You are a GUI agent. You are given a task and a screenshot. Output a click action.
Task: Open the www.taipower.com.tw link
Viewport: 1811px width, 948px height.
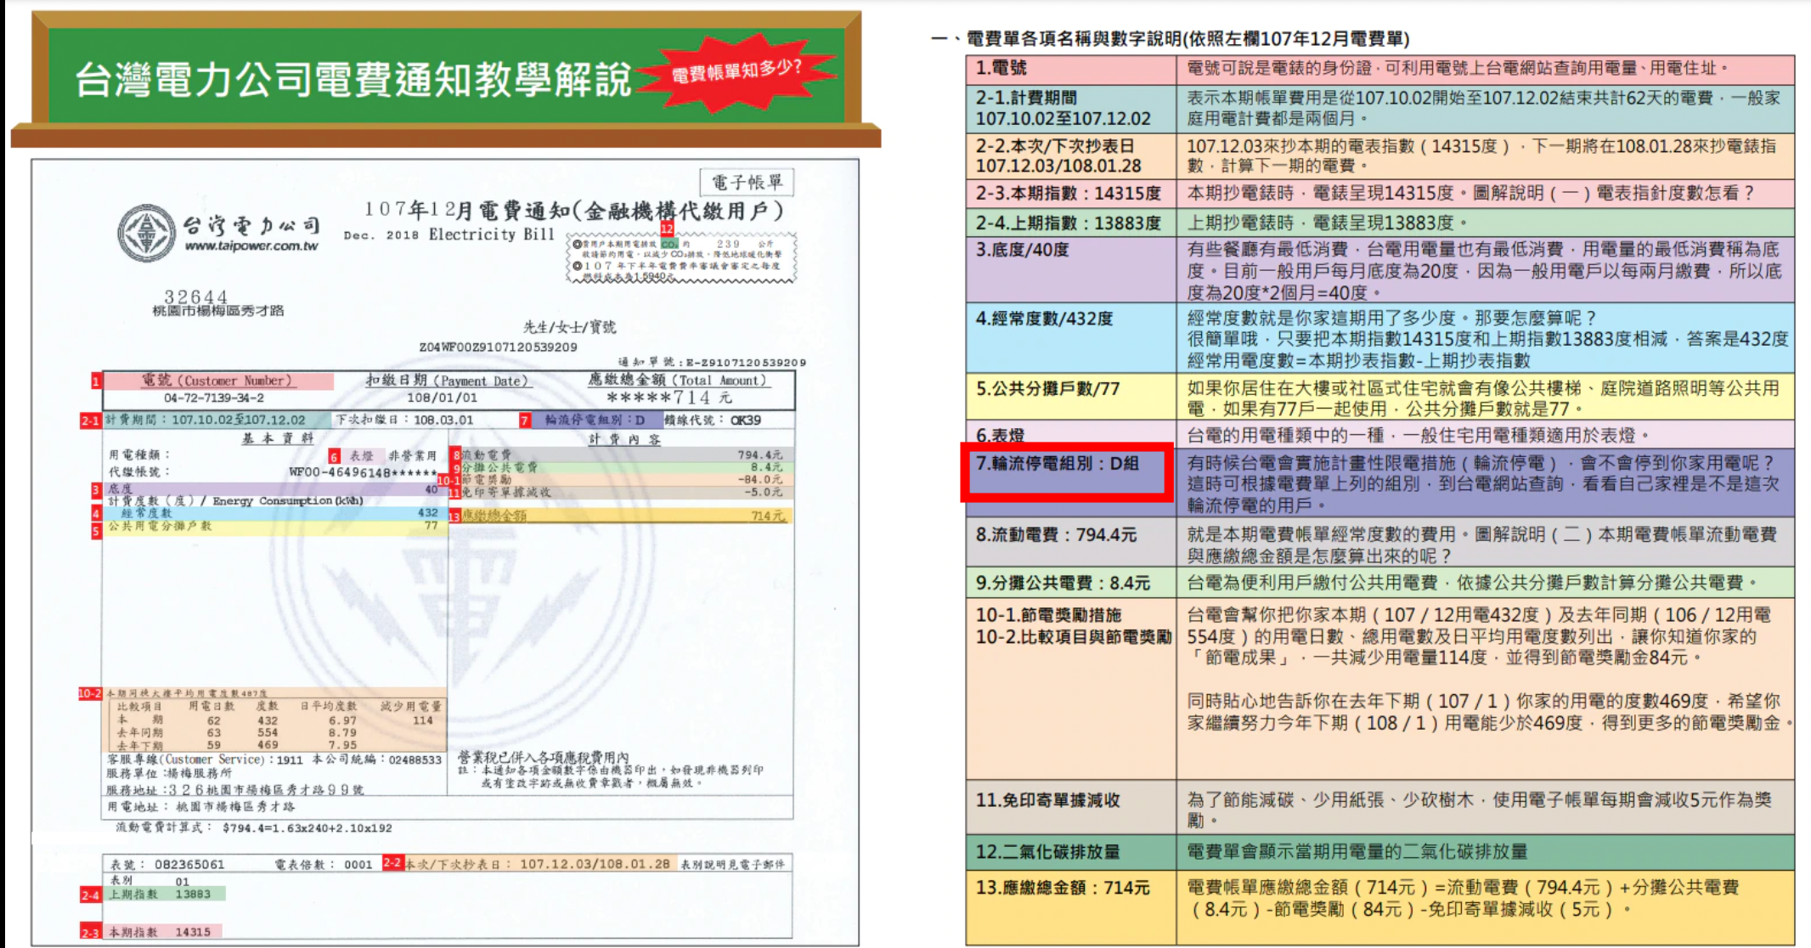pyautogui.click(x=251, y=246)
